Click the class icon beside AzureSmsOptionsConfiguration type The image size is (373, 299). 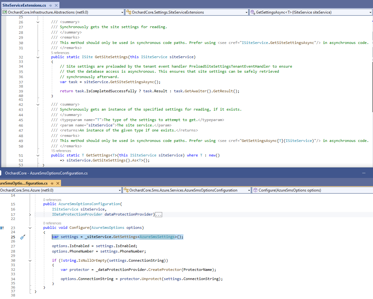126,190
